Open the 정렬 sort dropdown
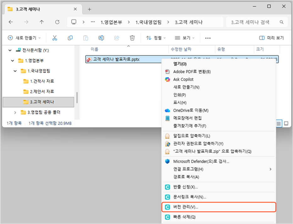The height and width of the screenshot is (224, 293). [x=156, y=38]
